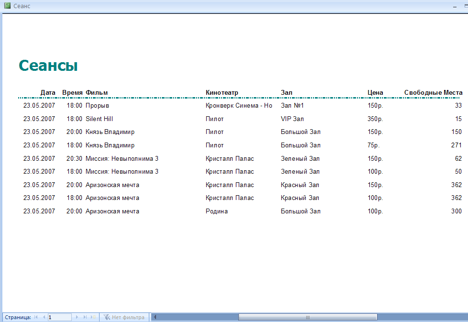
Task: Click the '75р.' price value
Action: click(x=373, y=145)
